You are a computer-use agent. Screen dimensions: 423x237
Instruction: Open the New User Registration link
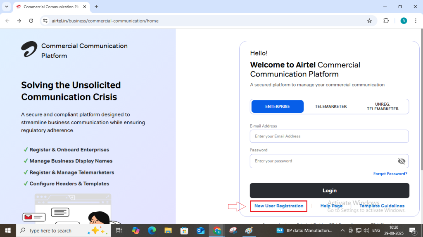(279, 206)
